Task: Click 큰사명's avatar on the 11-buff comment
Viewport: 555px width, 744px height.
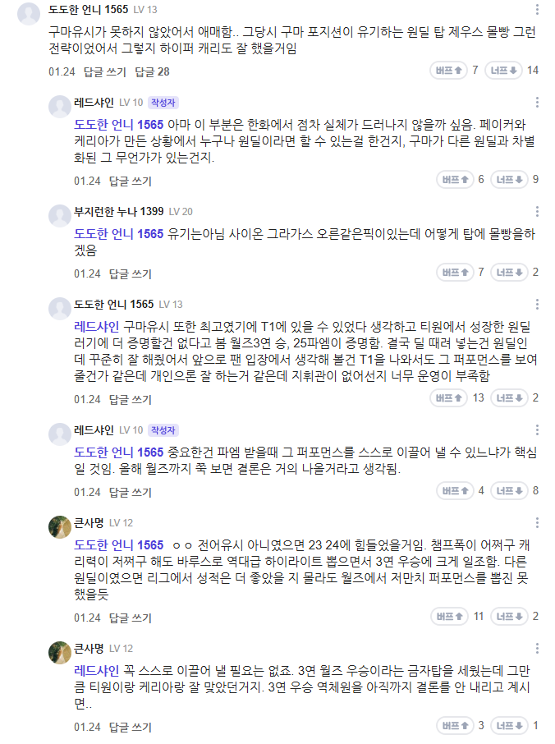Action: pyautogui.click(x=59, y=527)
